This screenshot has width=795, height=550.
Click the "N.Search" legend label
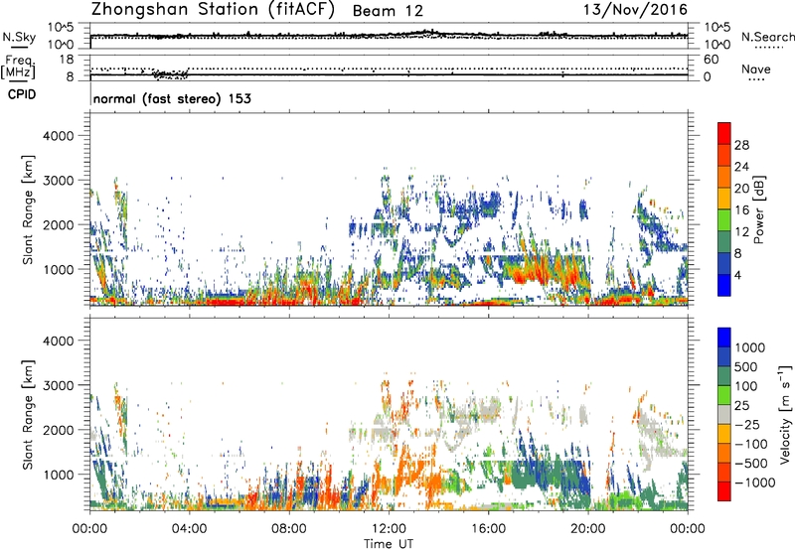tap(767, 37)
